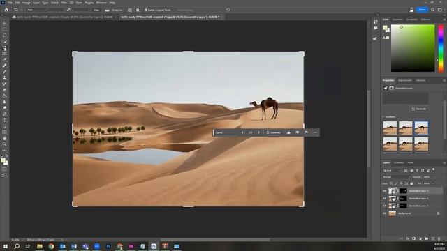Toggle lock all layer icon

coord(411,183)
